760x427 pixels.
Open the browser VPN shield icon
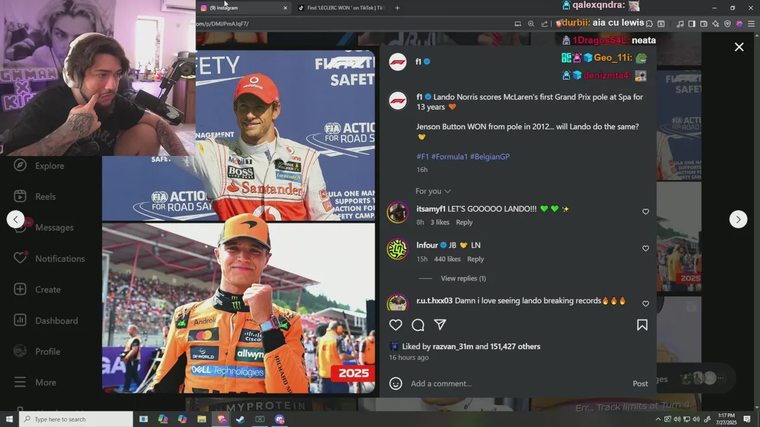(727, 24)
